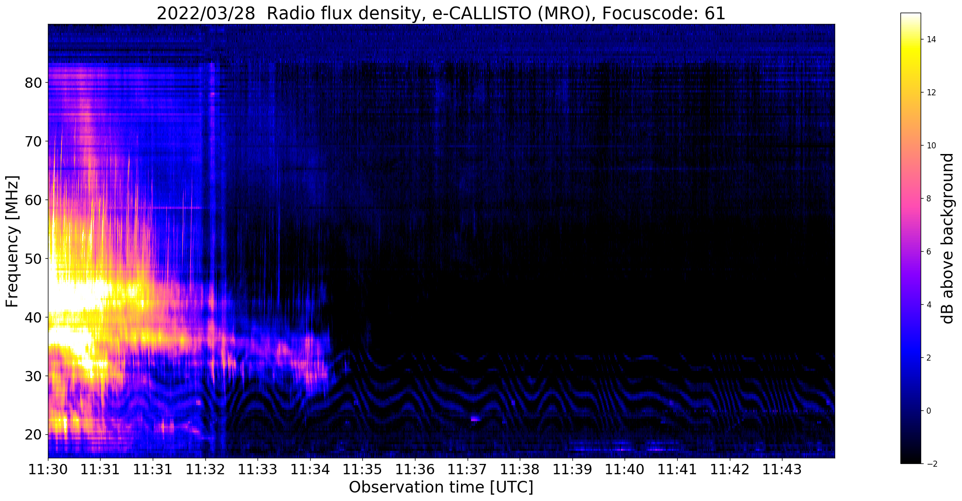Image resolution: width=962 pixels, height=501 pixels.
Task: Click the 11:38 time tick label
Action: (520, 469)
